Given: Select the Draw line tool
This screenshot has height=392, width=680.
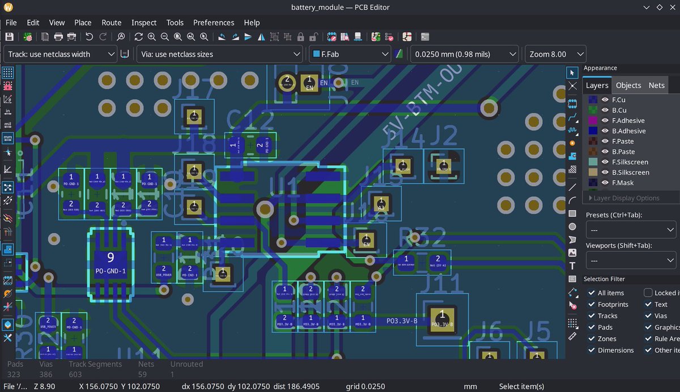Looking at the screenshot, I should 572,186.
